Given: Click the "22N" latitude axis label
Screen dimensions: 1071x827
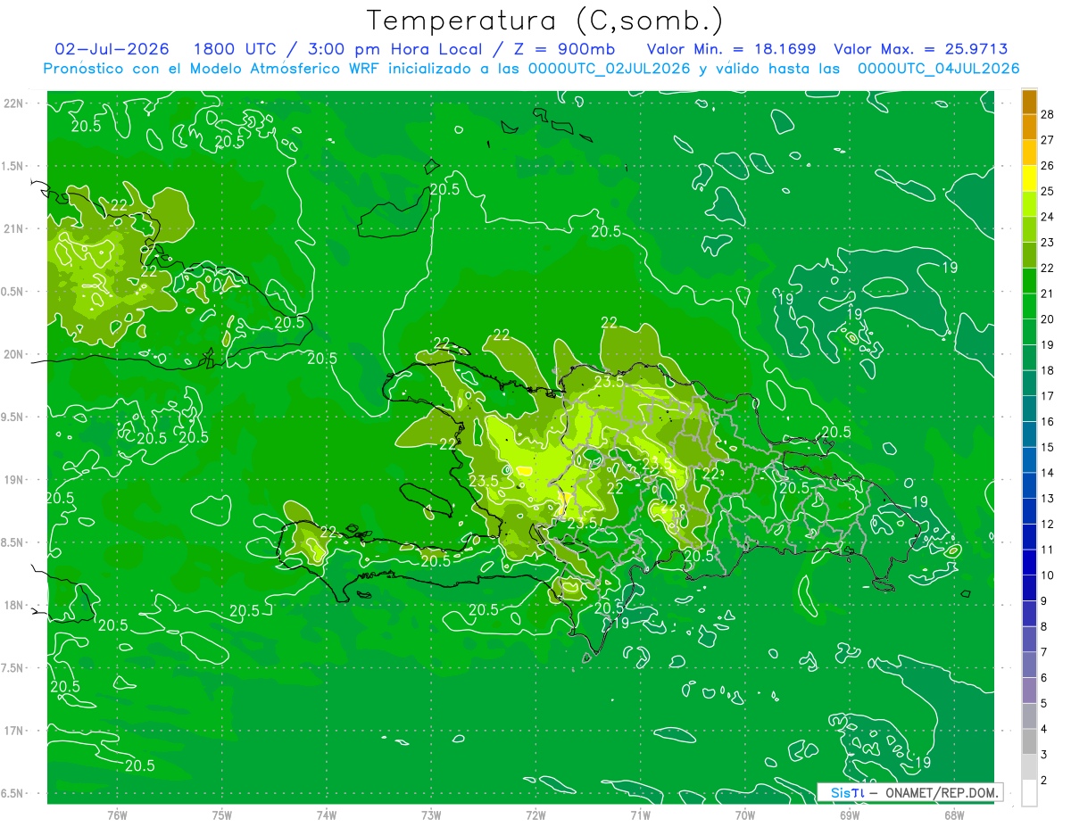Looking at the screenshot, I should coord(13,103).
